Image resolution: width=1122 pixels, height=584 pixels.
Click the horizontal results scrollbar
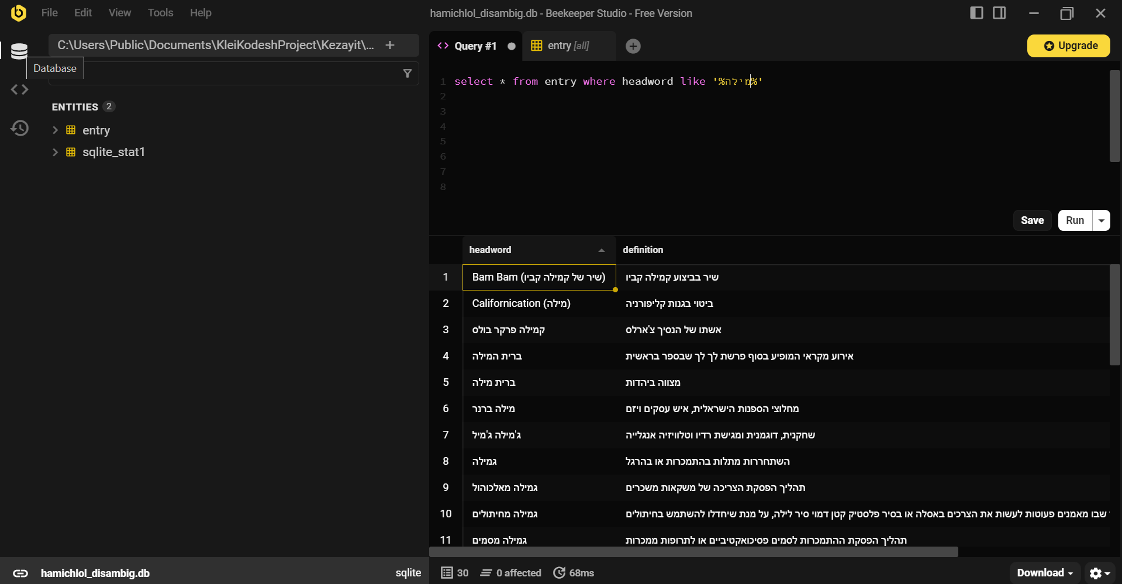[x=693, y=552]
